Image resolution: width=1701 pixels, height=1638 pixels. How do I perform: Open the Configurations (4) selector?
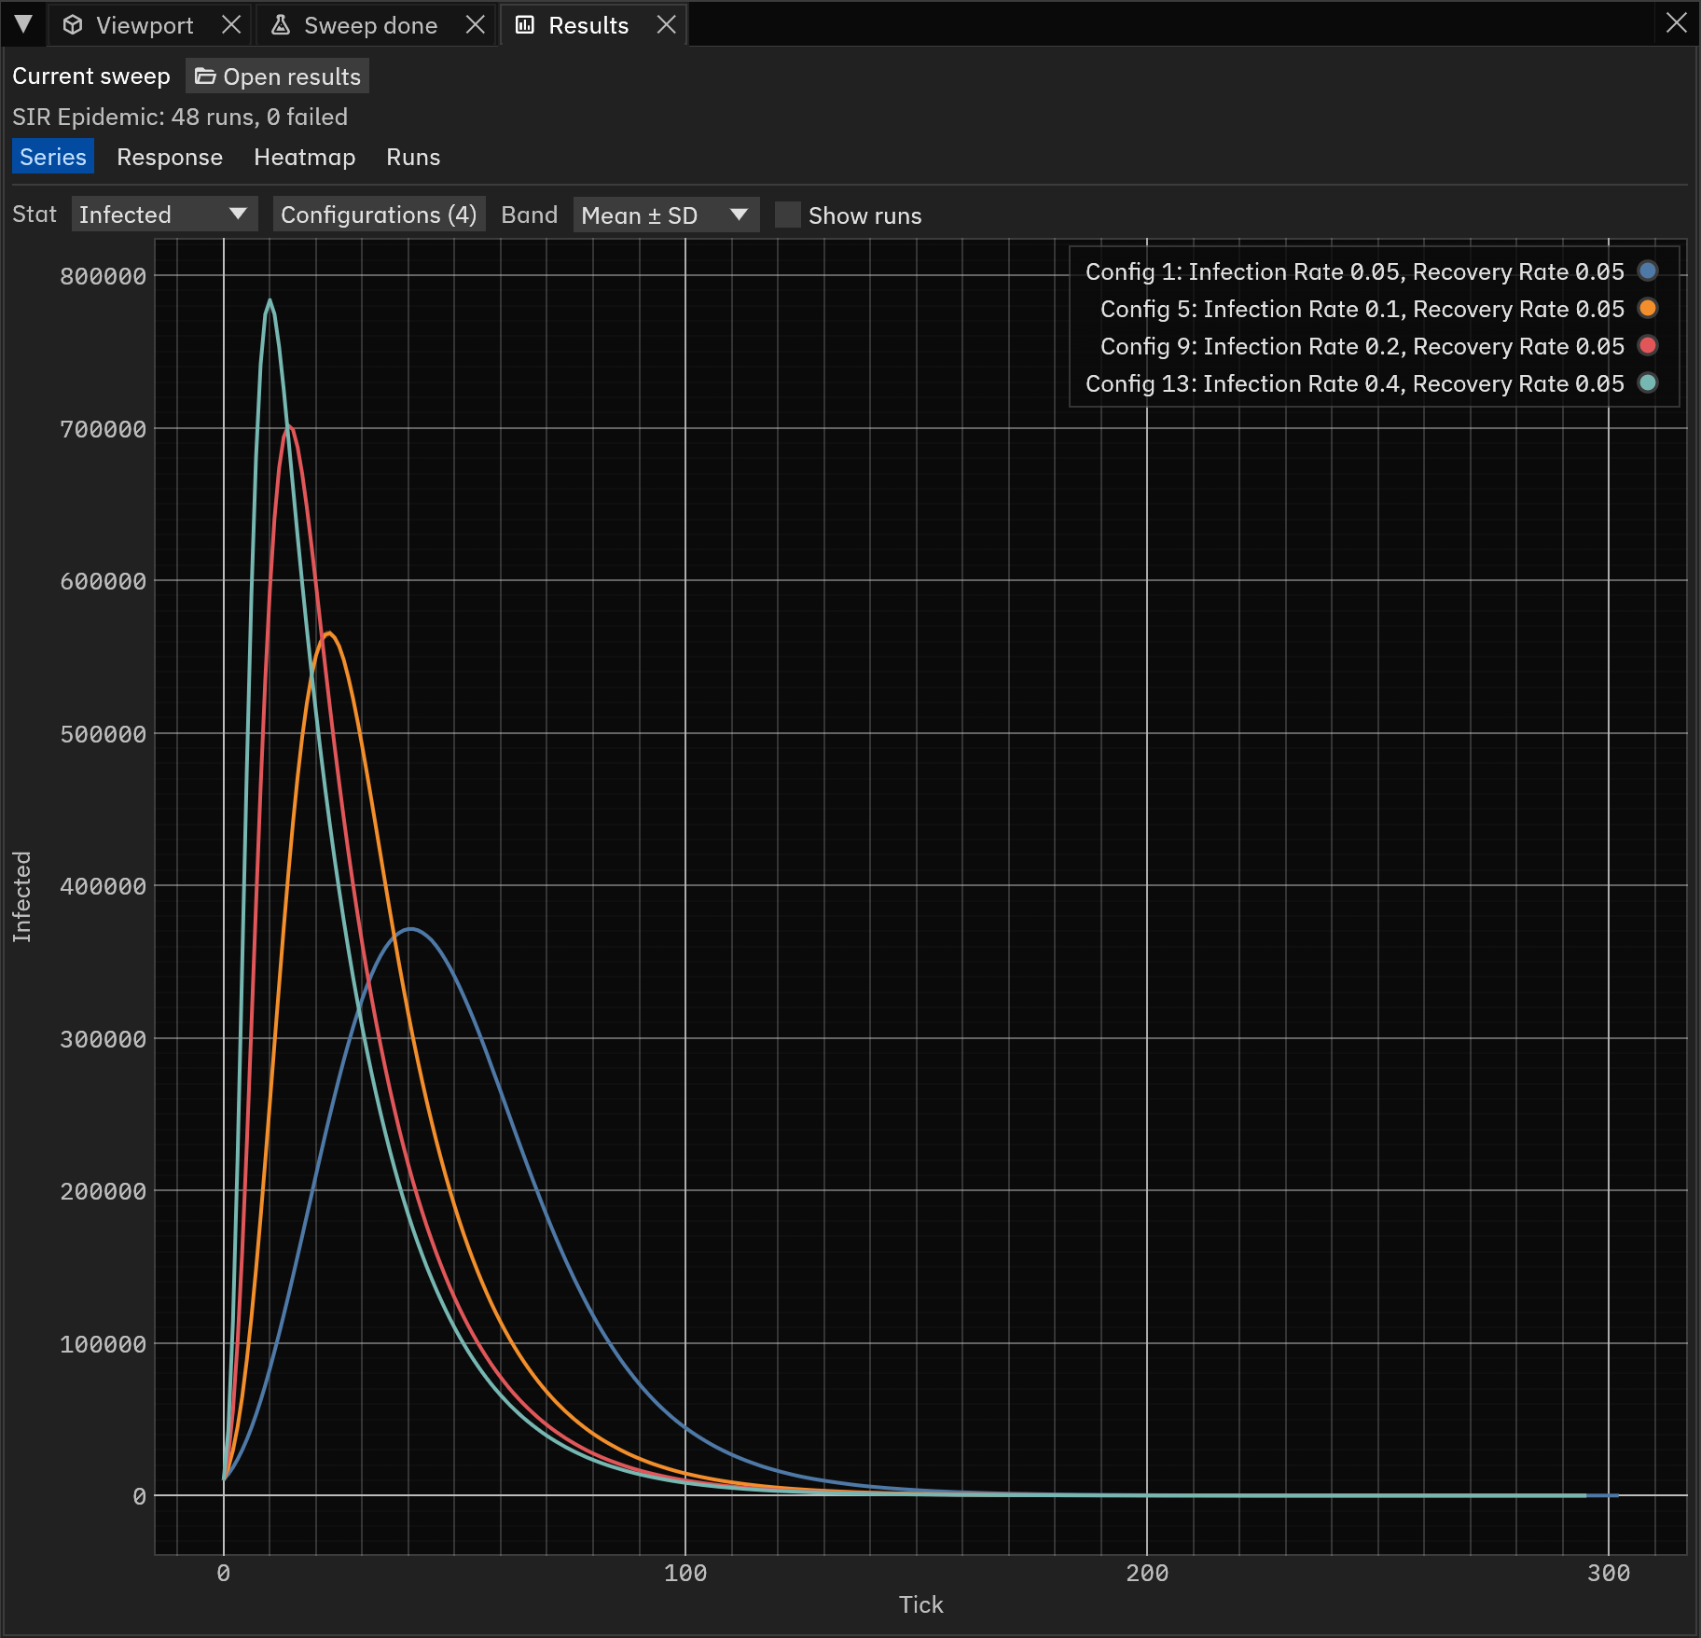click(x=379, y=215)
